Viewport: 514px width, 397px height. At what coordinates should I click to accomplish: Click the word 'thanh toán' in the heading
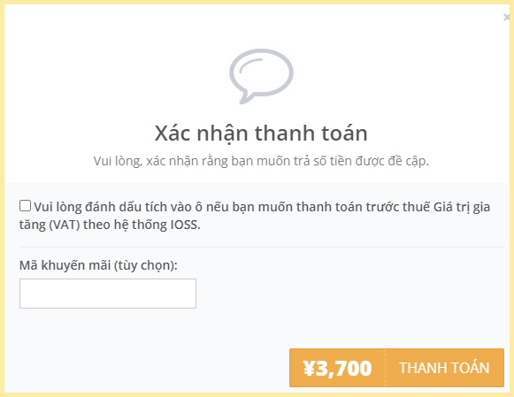[x=311, y=134]
